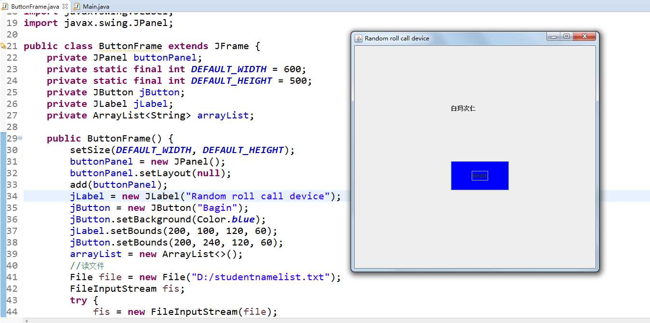Click the left arrow of the editor horizontal scrollbar
This screenshot has height=323, width=650.
27,321
